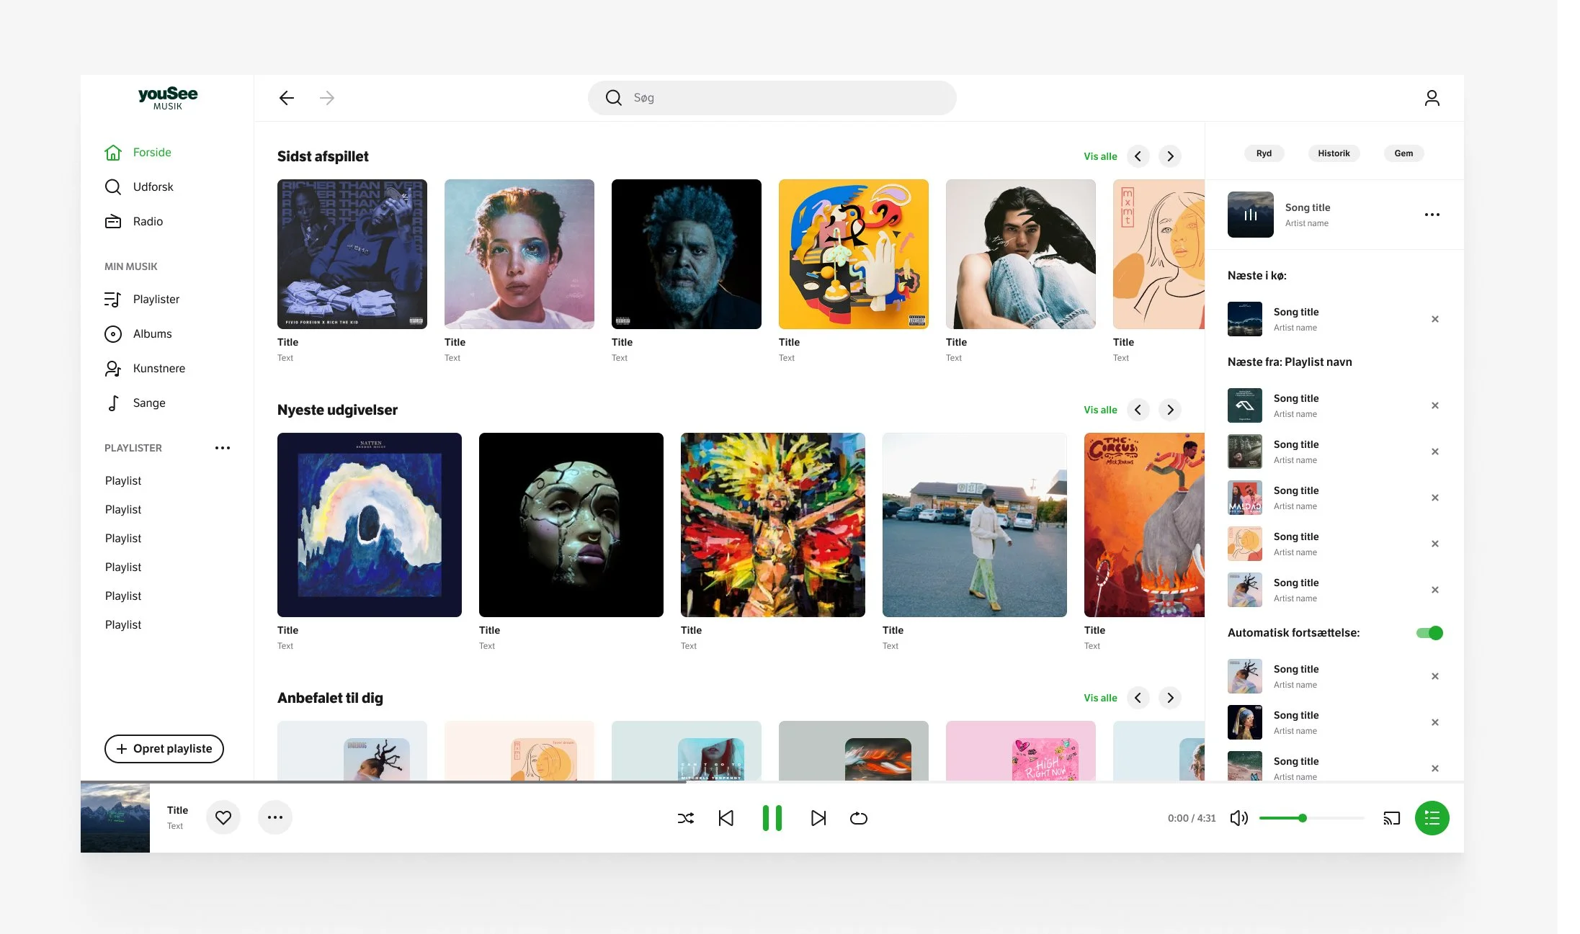Open Radio in the sidebar
Screen dimensions: 1580x934
[134, 222]
